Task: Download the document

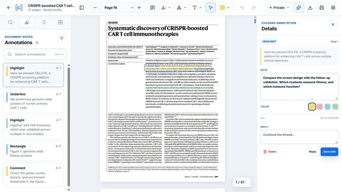Action: tap(310, 8)
